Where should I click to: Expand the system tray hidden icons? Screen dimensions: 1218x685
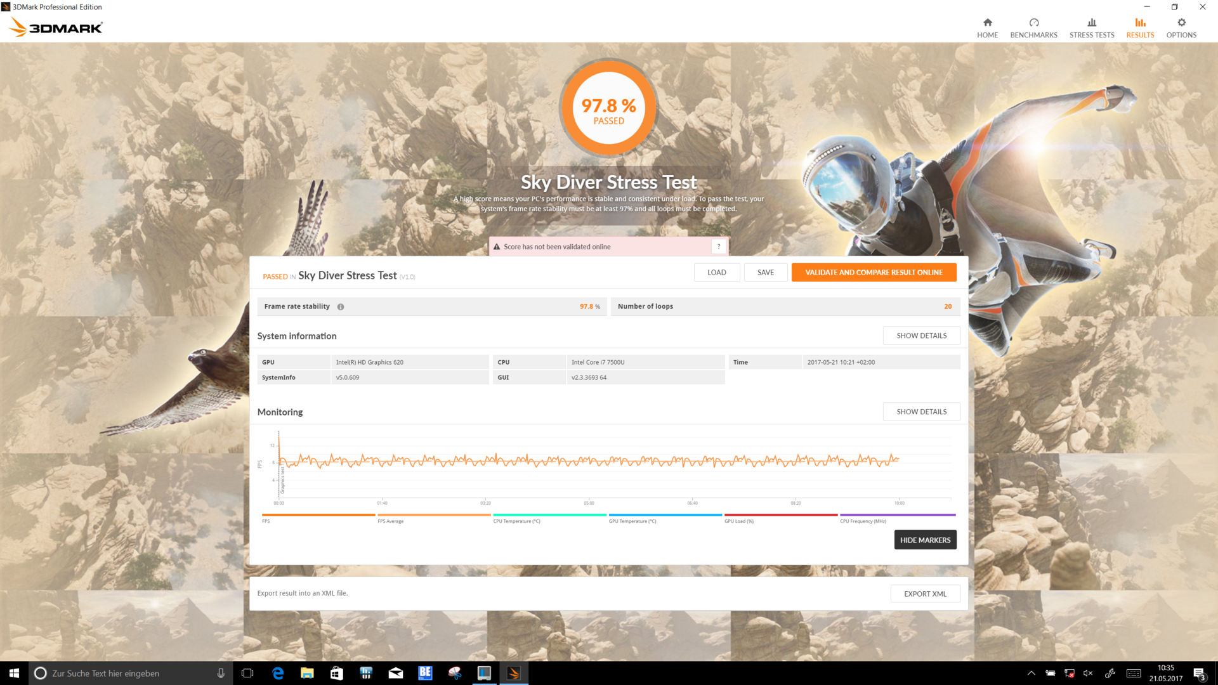tap(1031, 673)
